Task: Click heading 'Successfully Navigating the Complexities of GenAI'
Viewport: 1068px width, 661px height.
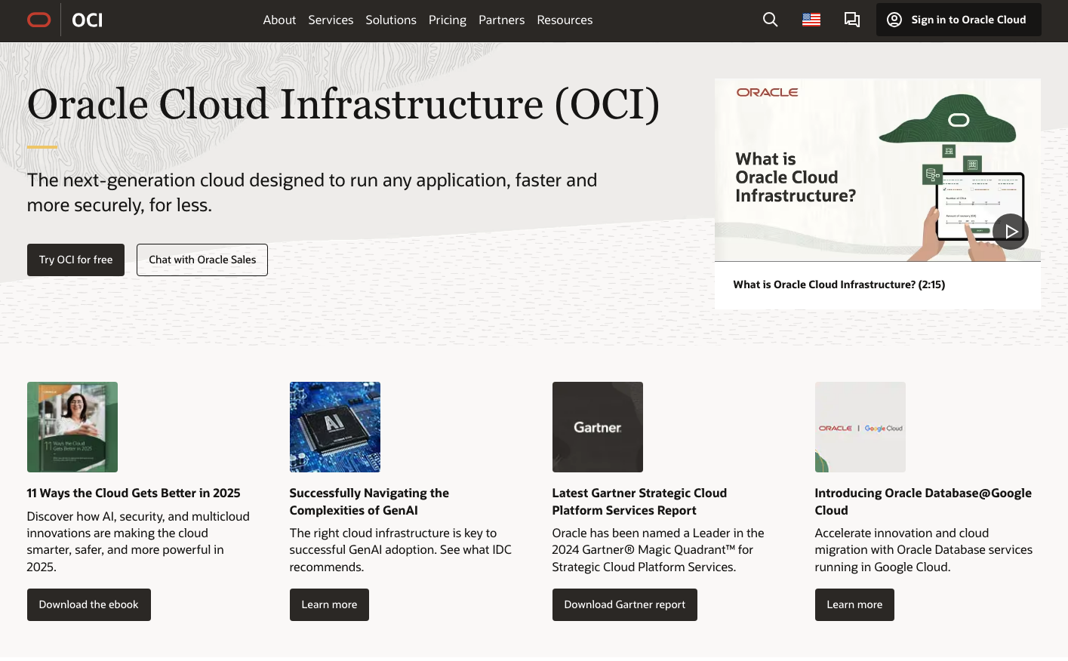Action: point(369,501)
